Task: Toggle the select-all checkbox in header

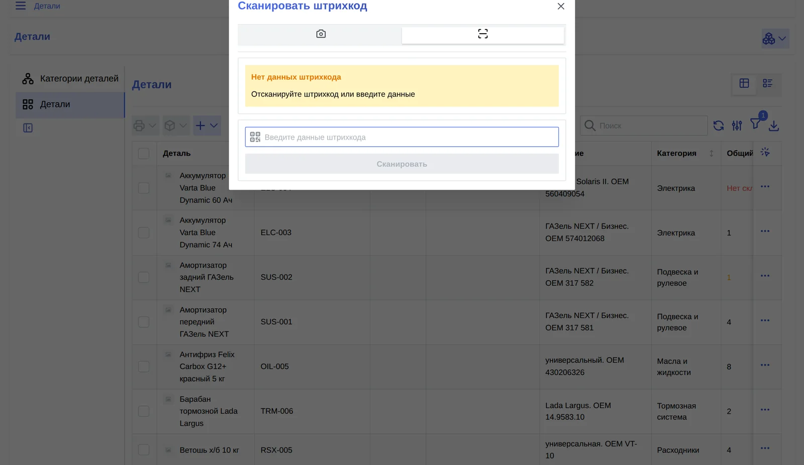Action: click(144, 153)
